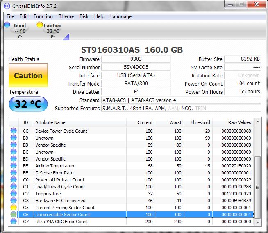Click the Serial Number field 5SV4DCQ5

click(136, 67)
